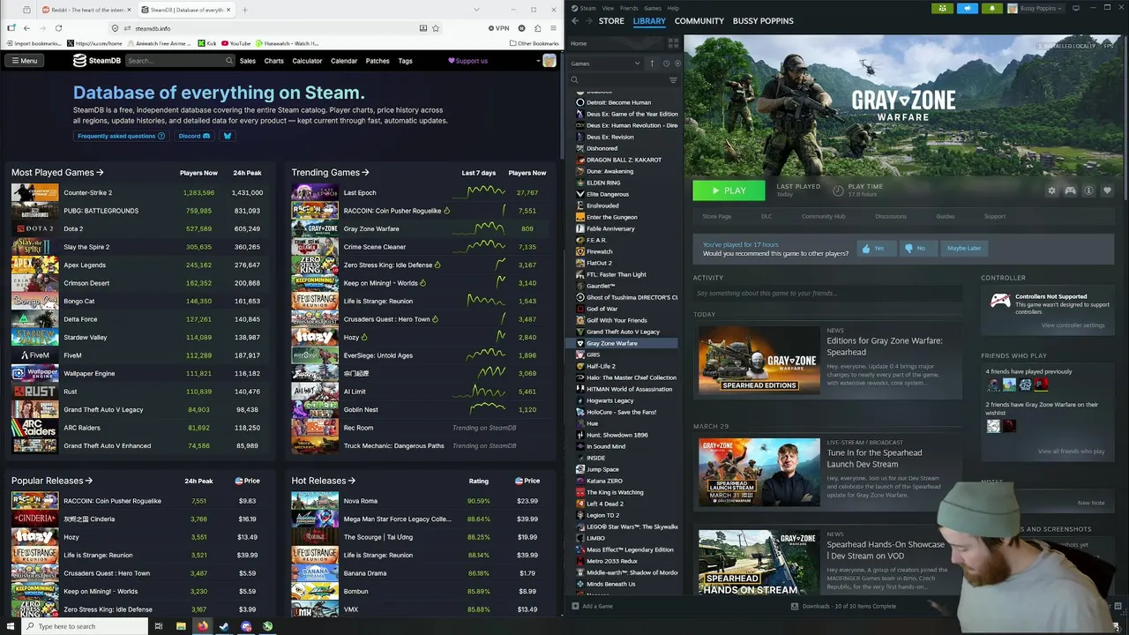The height and width of the screenshot is (635, 1129).
Task: Open Gray Zone Community Hub tab
Action: (x=824, y=216)
